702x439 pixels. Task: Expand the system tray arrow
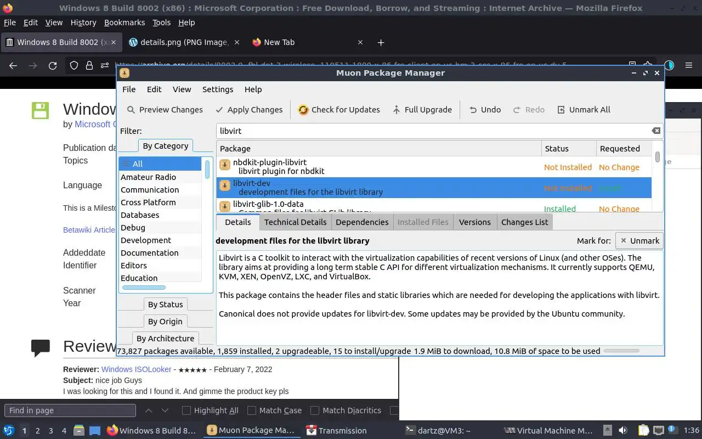point(607,431)
